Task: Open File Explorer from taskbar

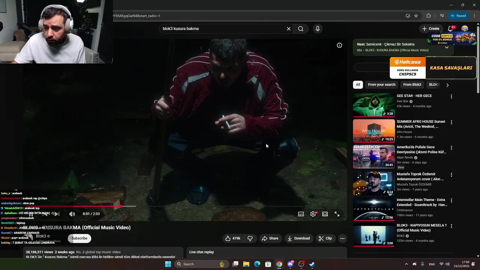Action: pyautogui.click(x=246, y=264)
